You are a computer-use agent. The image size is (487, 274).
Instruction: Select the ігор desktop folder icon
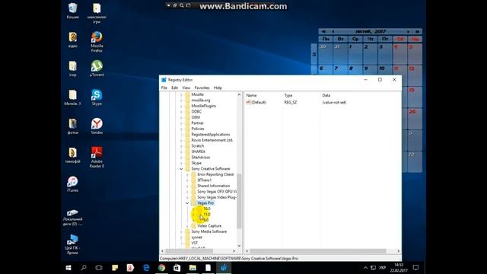point(73,68)
